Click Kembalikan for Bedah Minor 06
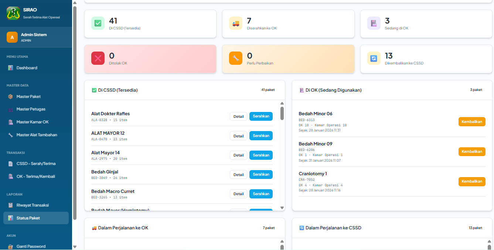 pyautogui.click(x=472, y=122)
